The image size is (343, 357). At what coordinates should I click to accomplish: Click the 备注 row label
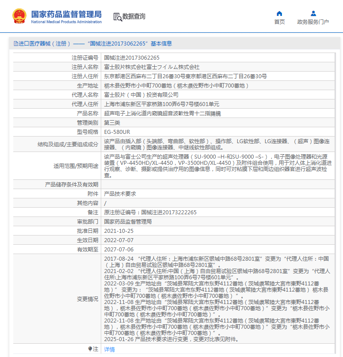coord(93,213)
